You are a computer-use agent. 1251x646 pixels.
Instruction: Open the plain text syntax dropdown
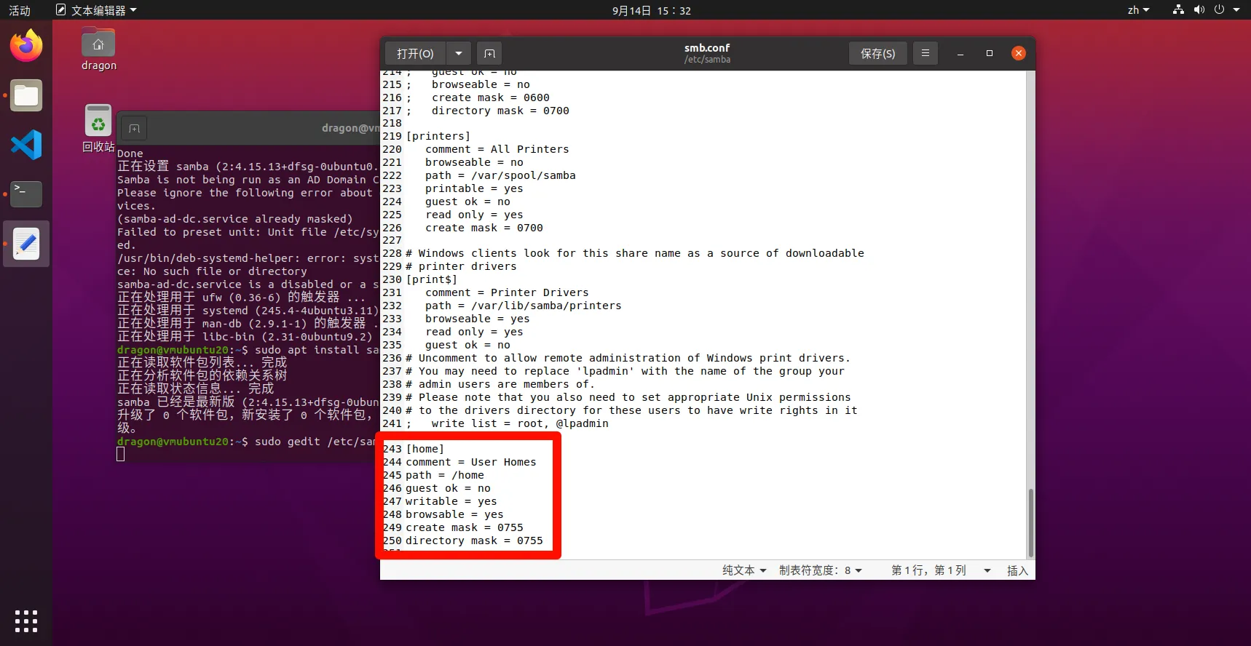pos(743,570)
